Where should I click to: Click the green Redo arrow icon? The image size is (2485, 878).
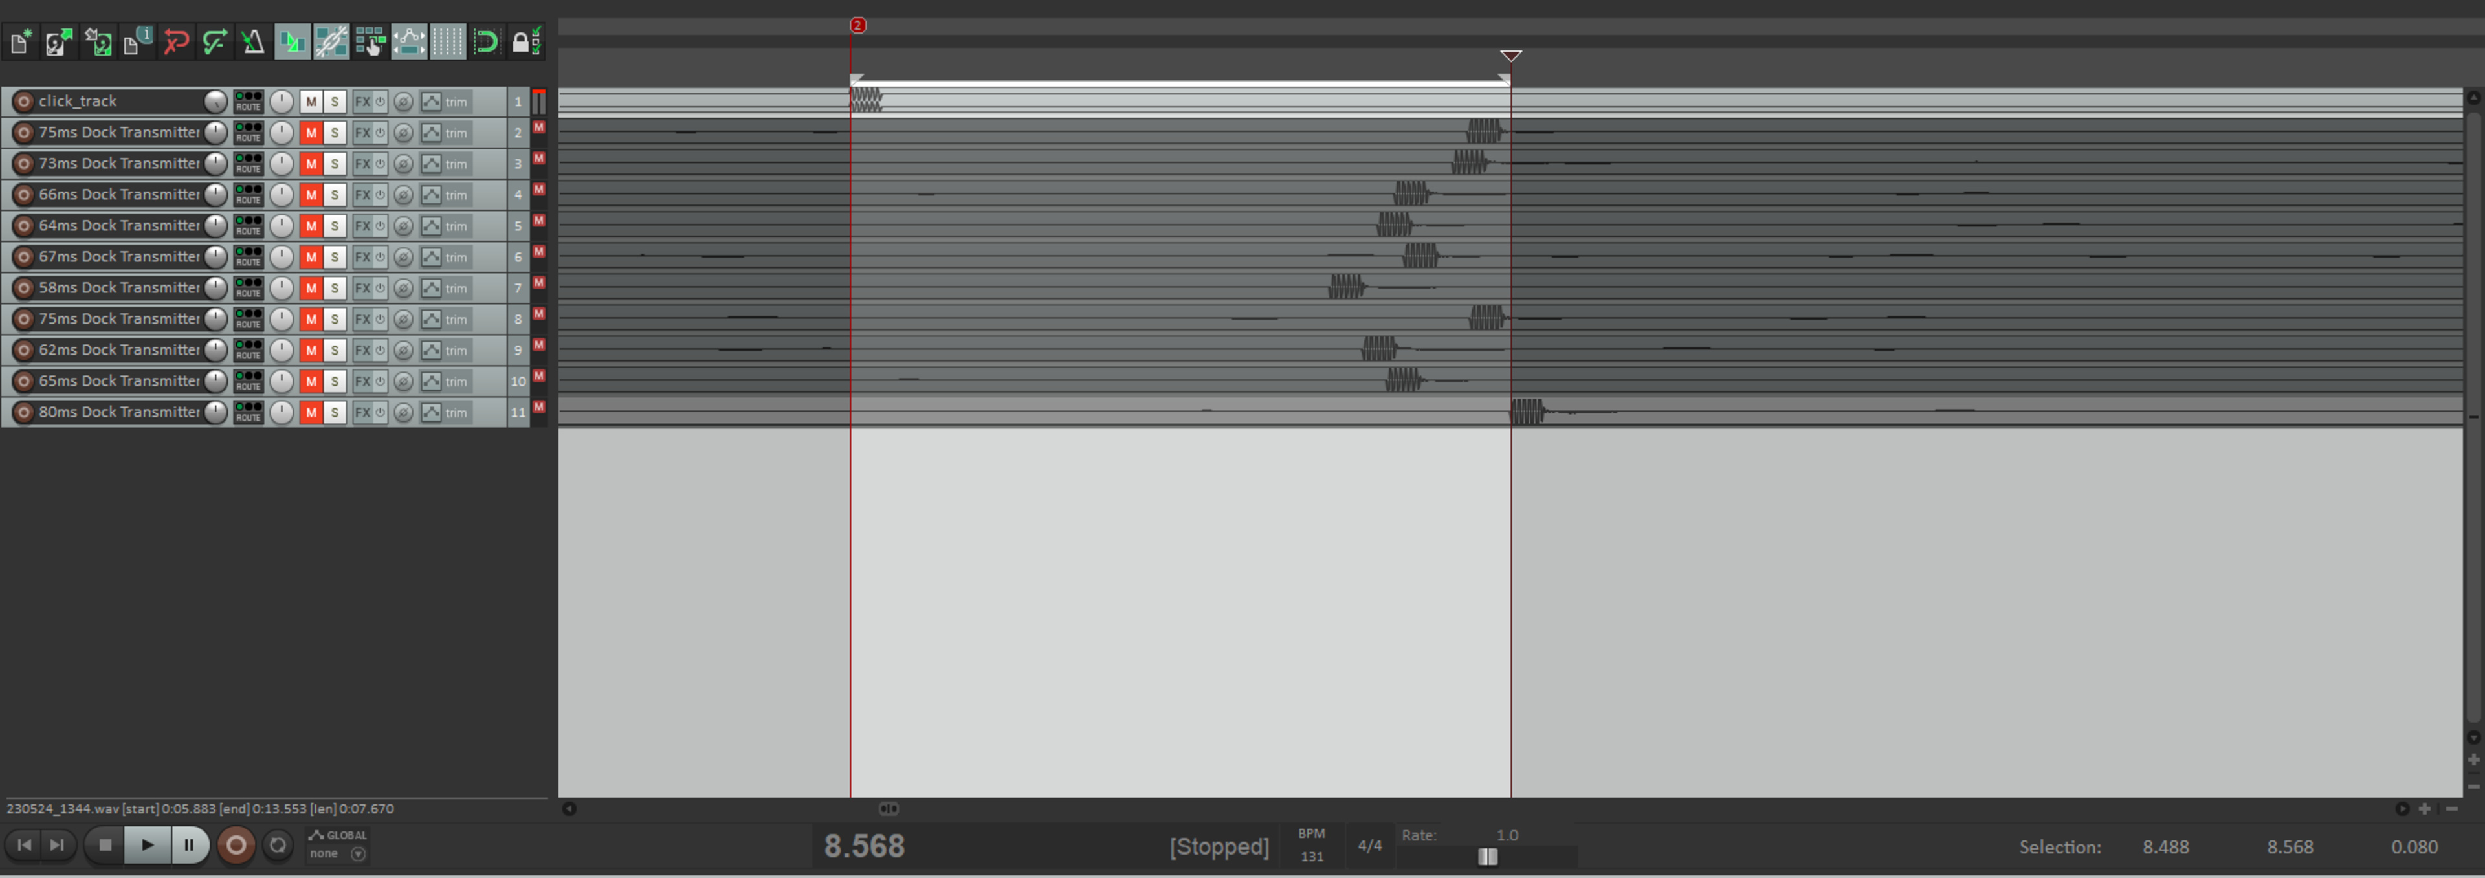tap(214, 41)
